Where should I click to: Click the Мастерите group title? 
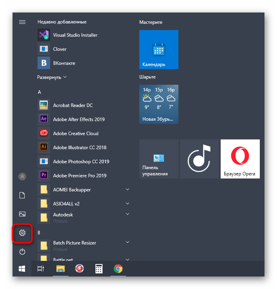coord(151,22)
